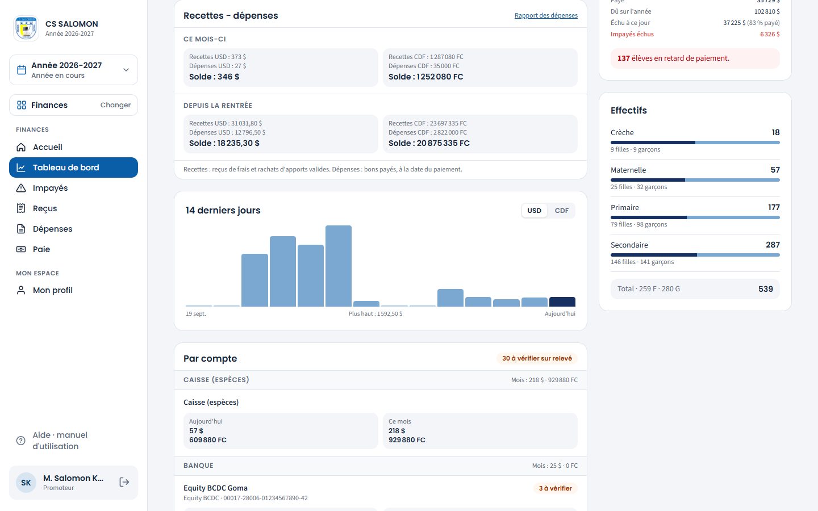
Task: Click the Impayés échus label
Action: pyautogui.click(x=632, y=34)
